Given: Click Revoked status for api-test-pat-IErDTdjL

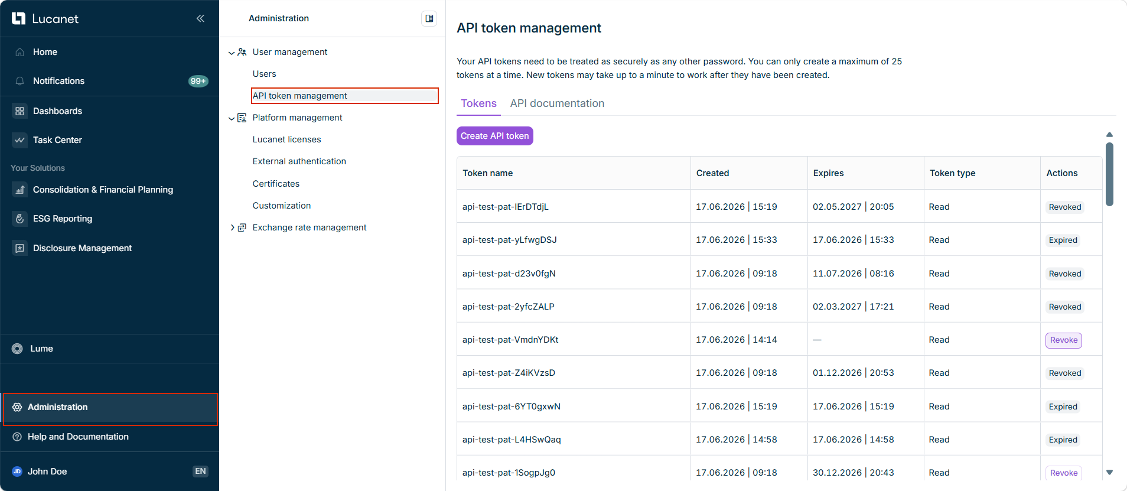Looking at the screenshot, I should (x=1065, y=207).
